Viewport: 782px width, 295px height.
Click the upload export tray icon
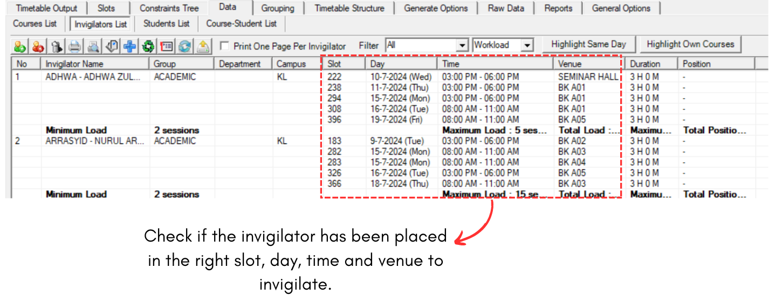[203, 47]
